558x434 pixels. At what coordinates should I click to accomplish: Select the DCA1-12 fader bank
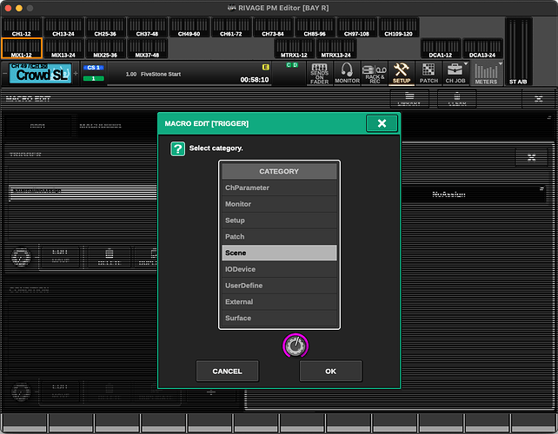[x=441, y=49]
